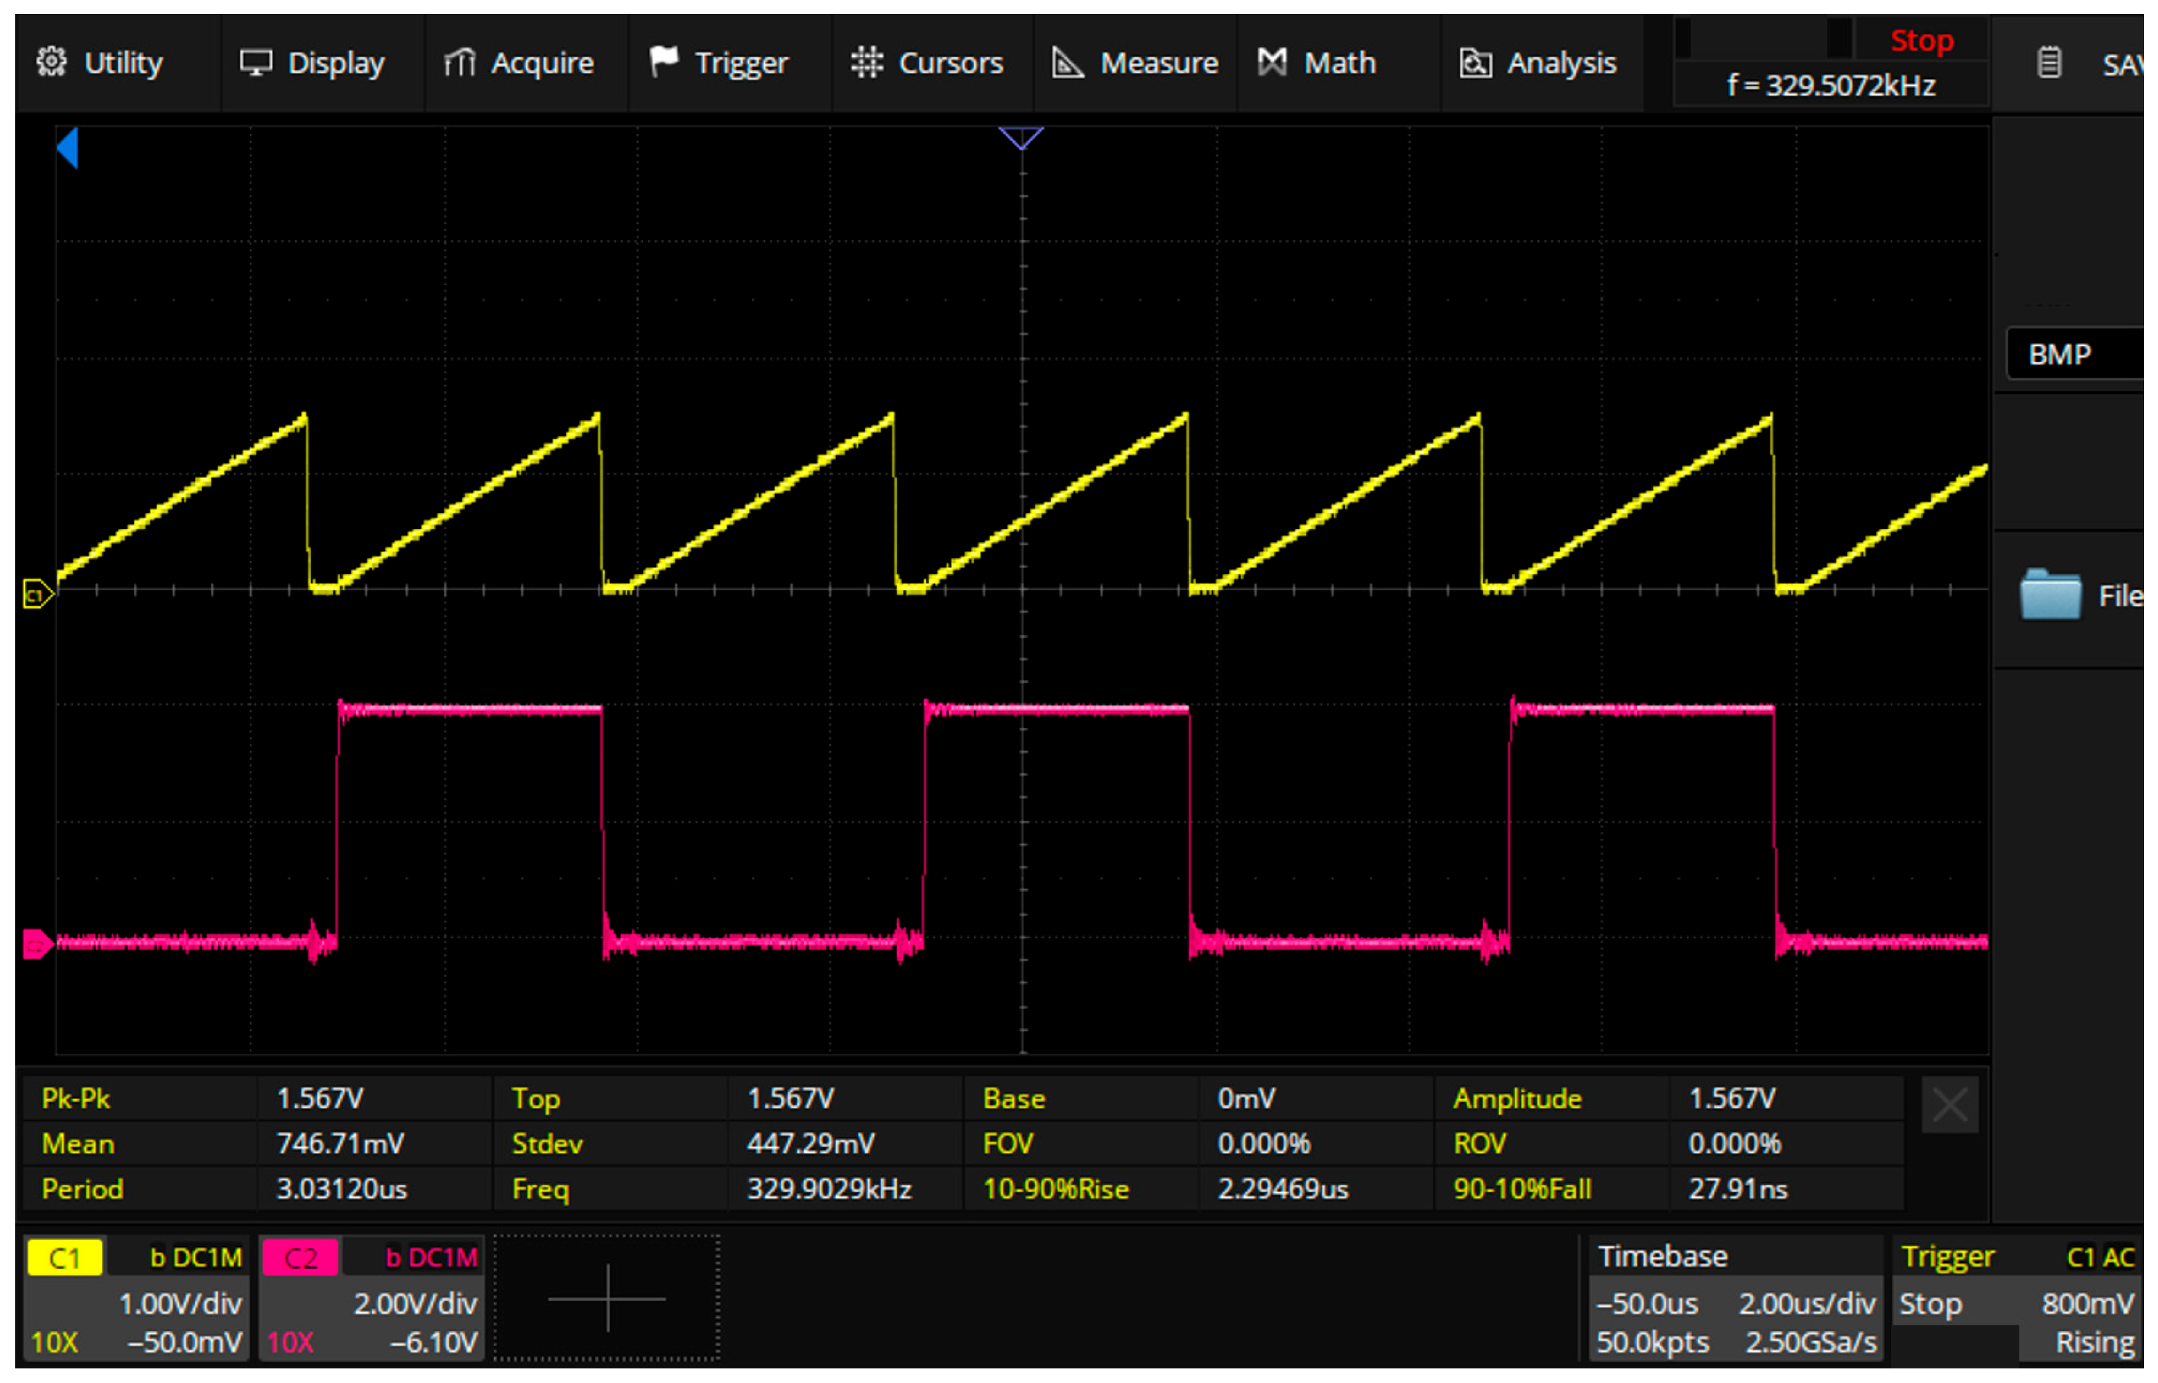The image size is (2158, 1383).
Task: Click the blue trigger delay arrow
Action: point(68,147)
